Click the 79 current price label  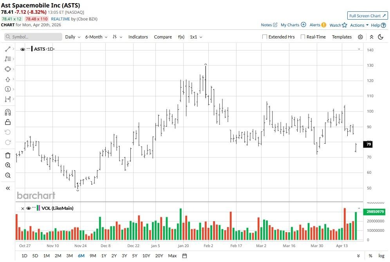click(x=368, y=144)
